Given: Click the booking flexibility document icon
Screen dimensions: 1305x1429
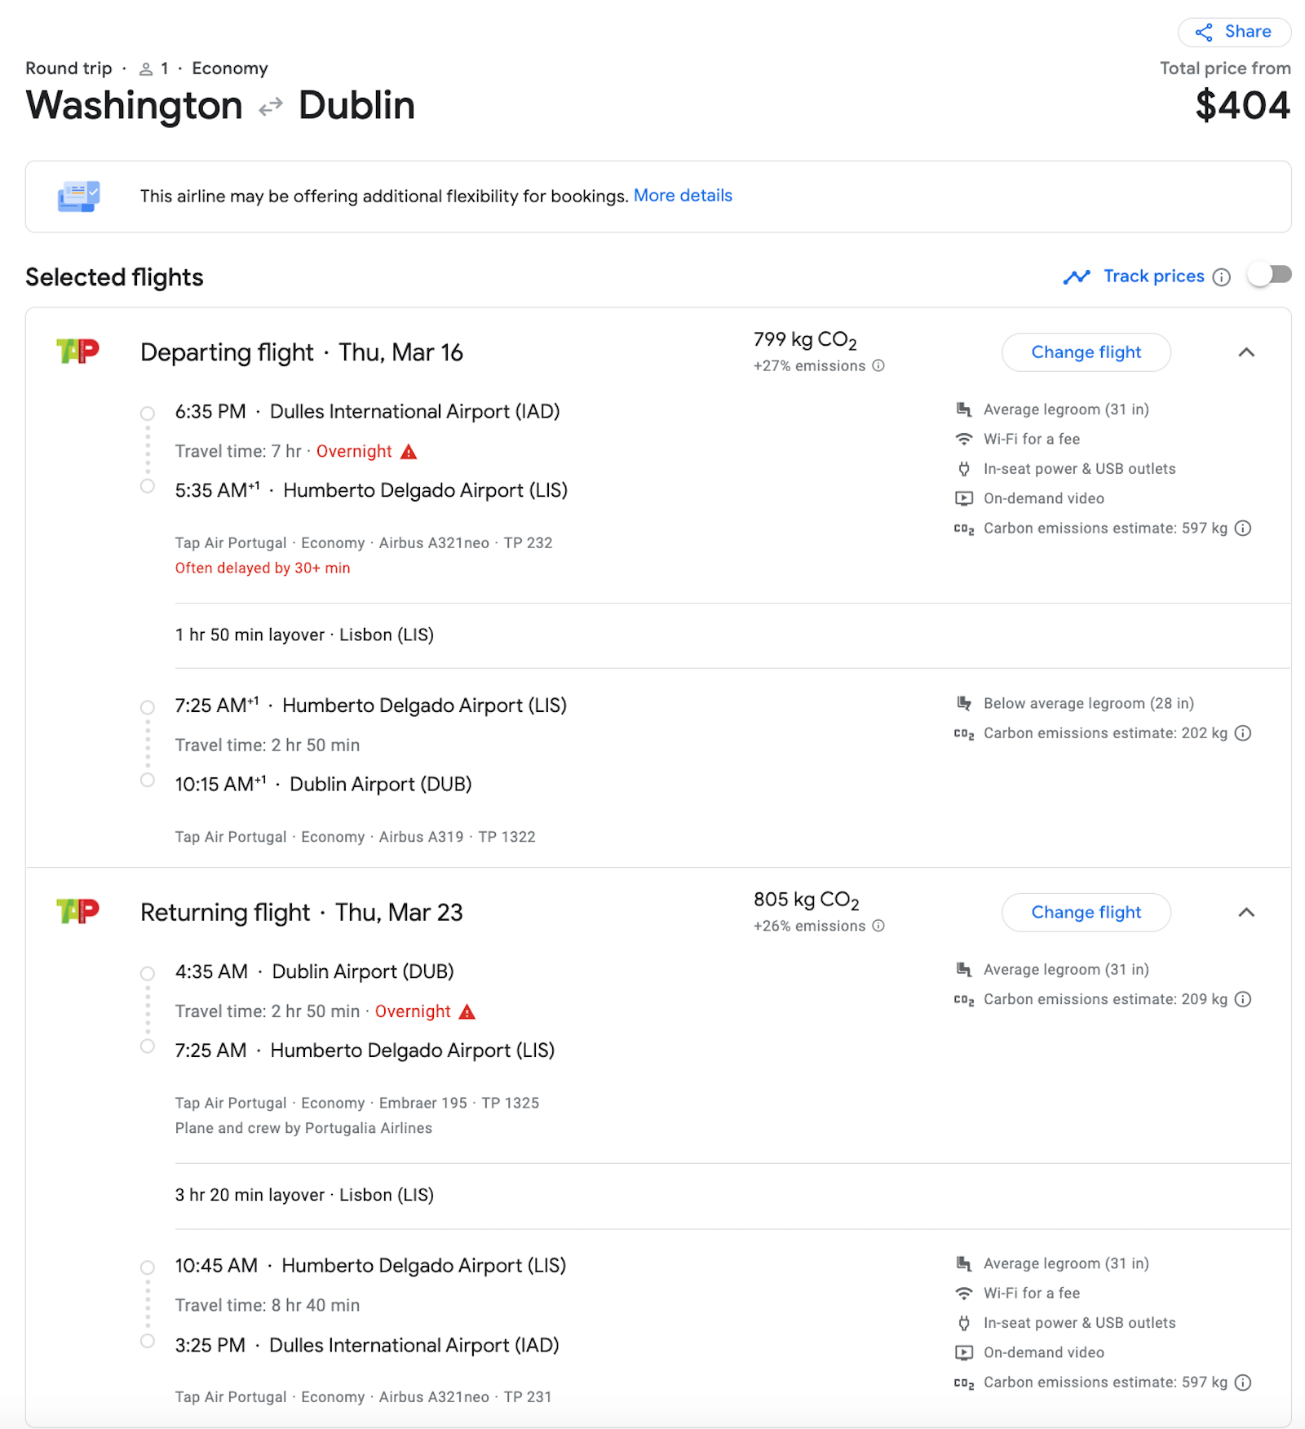Looking at the screenshot, I should click(x=77, y=196).
